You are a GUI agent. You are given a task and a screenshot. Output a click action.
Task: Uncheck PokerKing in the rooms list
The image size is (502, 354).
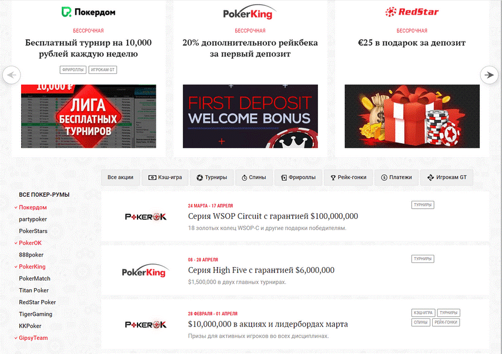point(30,267)
